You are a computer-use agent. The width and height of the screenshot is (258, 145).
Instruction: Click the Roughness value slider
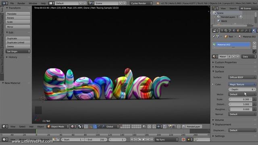click(240, 109)
